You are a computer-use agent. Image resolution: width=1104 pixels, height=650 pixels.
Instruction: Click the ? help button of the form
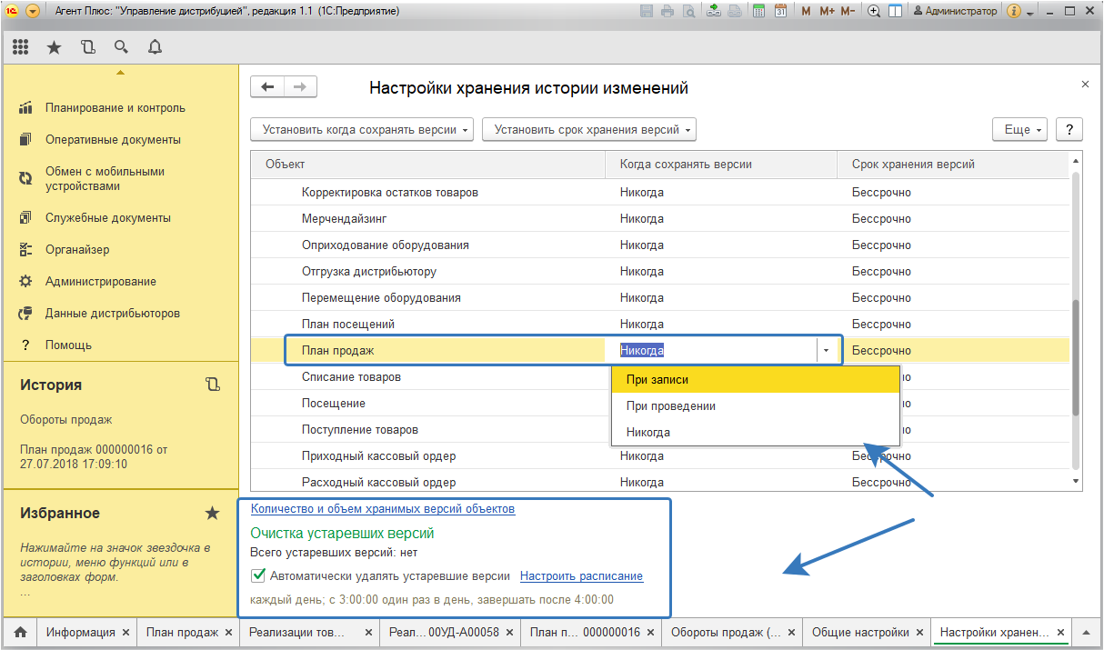tap(1069, 130)
